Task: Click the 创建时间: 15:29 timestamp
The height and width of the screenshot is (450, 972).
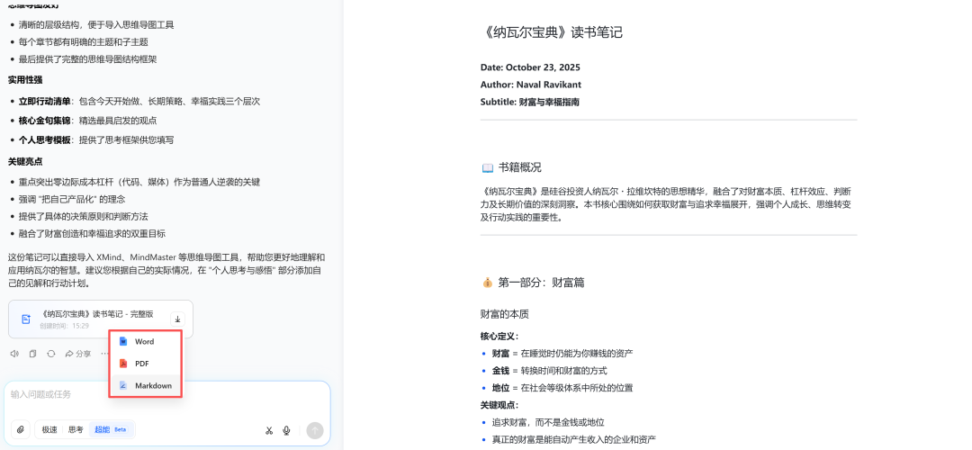Action: coord(64,326)
